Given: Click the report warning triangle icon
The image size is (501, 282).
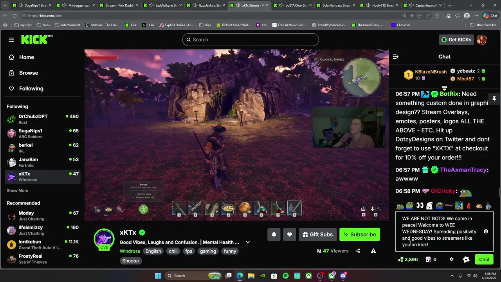Looking at the screenshot, I should [x=373, y=251].
